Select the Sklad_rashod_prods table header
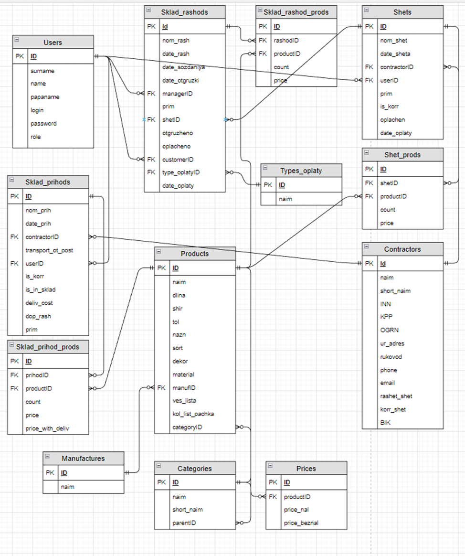The height and width of the screenshot is (556, 465). click(x=296, y=12)
